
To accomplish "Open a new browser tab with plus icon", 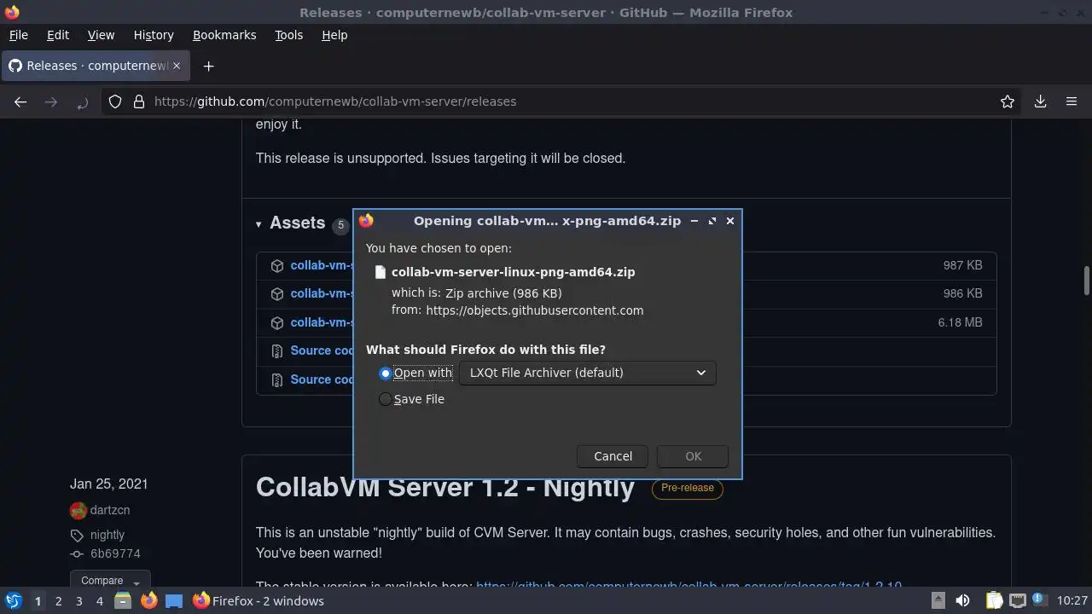I will [208, 66].
